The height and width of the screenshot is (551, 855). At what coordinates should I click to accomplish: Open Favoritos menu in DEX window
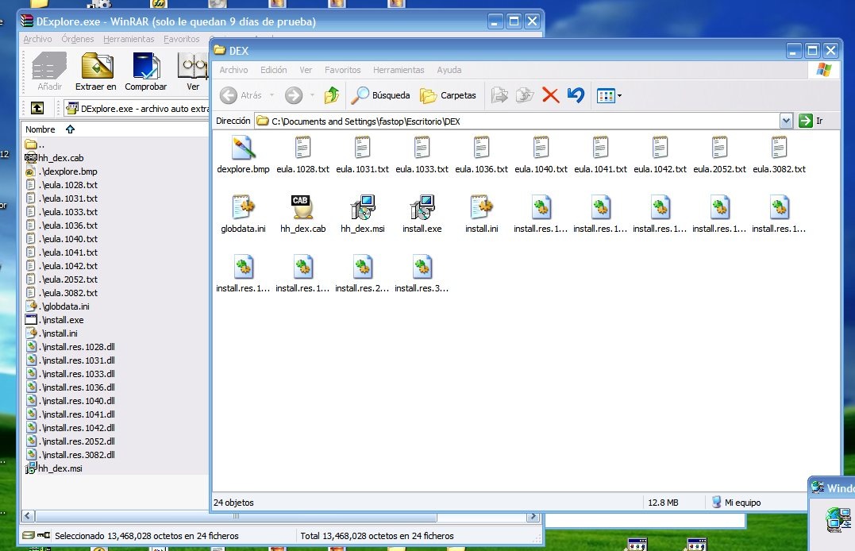342,70
